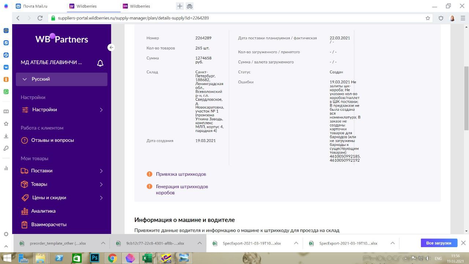Click WB Partners logo

62,38
